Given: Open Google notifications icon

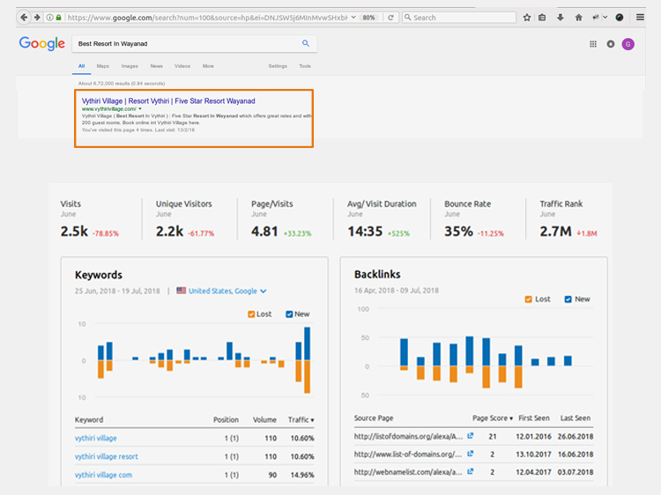Looking at the screenshot, I should pyautogui.click(x=611, y=44).
